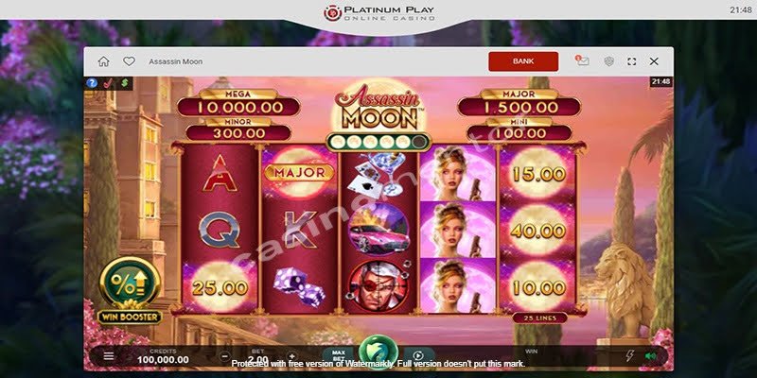Open autoplay options next to spin
Viewport: 757px width, 378px height.
[x=418, y=356]
